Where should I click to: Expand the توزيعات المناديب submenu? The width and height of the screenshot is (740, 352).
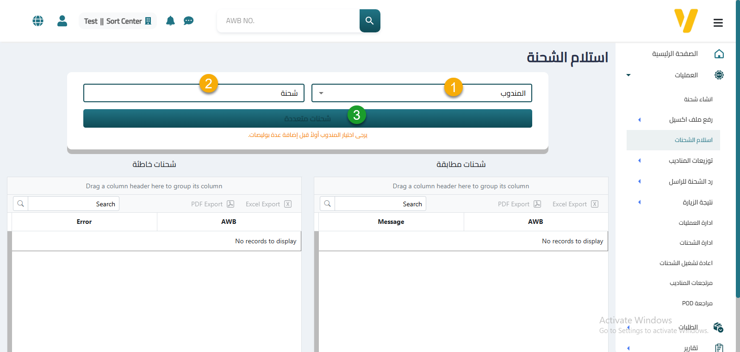pyautogui.click(x=640, y=161)
